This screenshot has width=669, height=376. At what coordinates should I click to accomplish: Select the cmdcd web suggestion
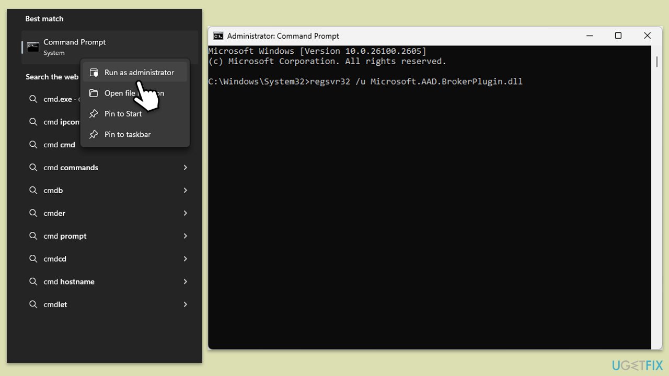(x=110, y=258)
